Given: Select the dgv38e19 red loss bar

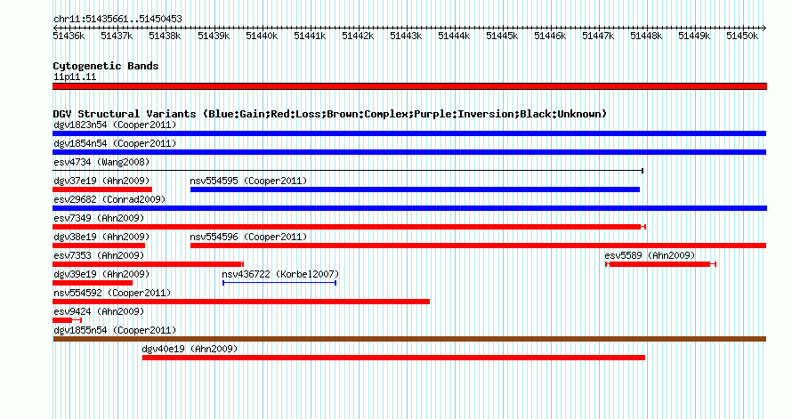Looking at the screenshot, I should [99, 246].
